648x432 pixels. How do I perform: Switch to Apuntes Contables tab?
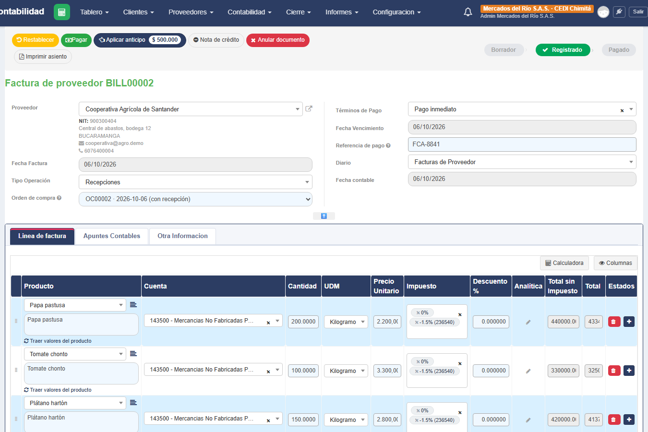pyautogui.click(x=112, y=236)
